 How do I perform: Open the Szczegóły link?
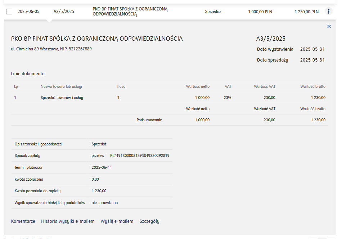[149, 221]
